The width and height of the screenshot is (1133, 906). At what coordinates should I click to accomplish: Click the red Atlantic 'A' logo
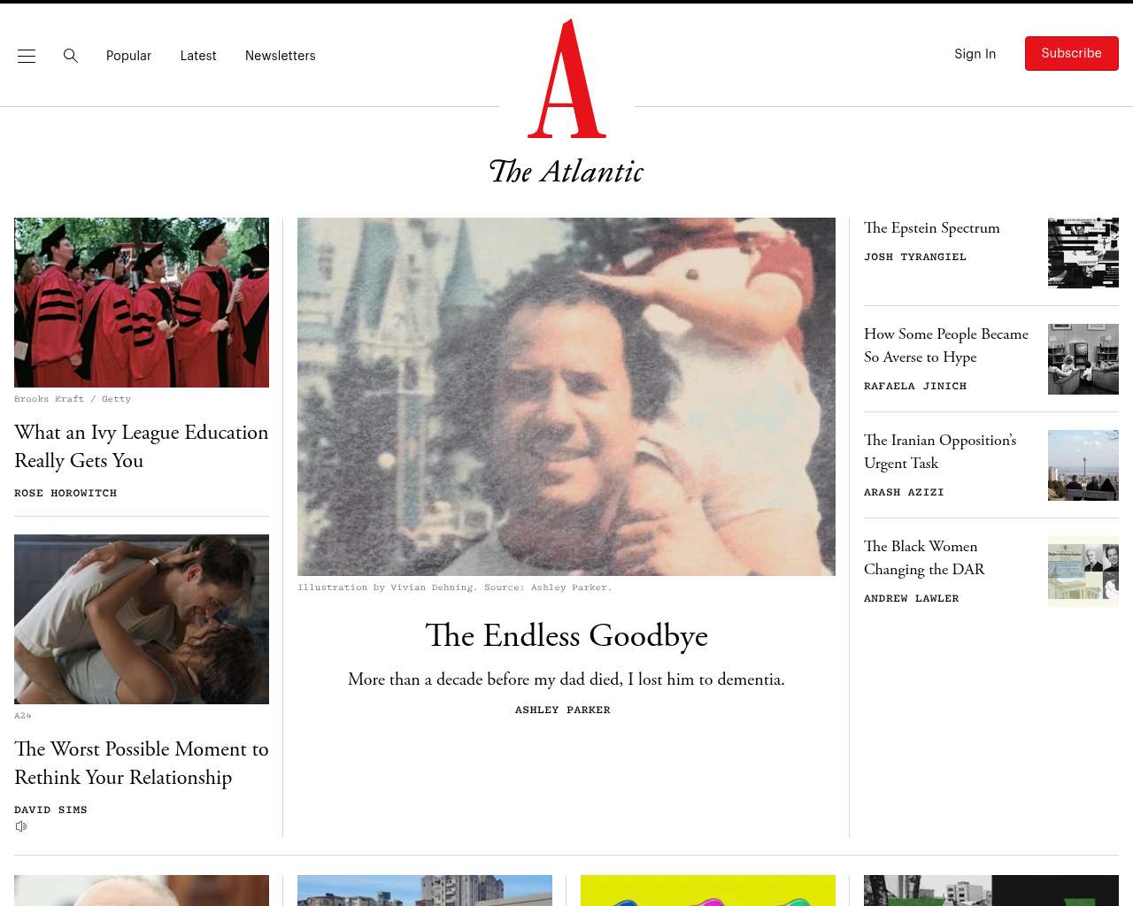point(566,79)
